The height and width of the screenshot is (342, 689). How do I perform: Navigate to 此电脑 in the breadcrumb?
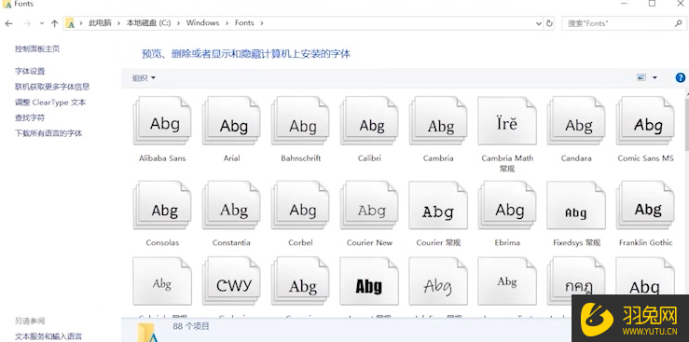click(x=100, y=23)
